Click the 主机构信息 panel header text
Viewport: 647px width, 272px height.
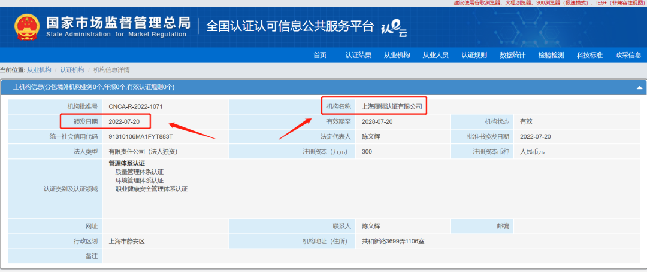(x=93, y=87)
